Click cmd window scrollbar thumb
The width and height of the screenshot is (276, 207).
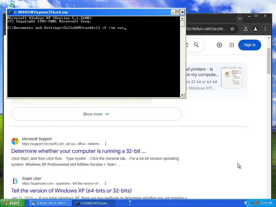182,24
